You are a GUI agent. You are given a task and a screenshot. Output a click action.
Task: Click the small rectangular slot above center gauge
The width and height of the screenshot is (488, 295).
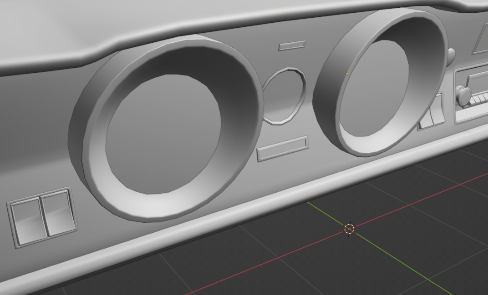coord(292,45)
